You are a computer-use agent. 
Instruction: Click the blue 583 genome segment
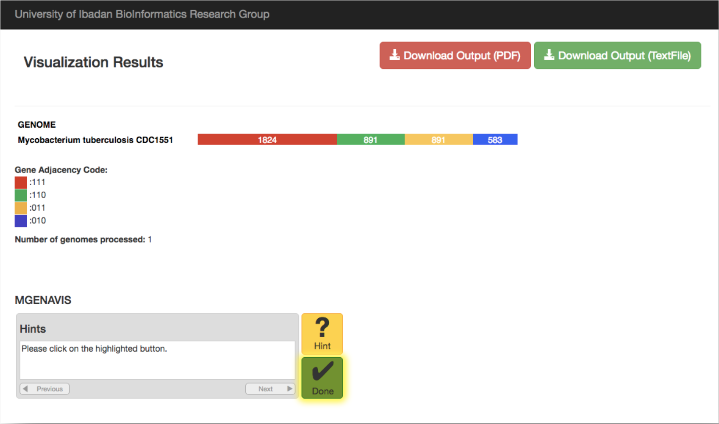495,140
